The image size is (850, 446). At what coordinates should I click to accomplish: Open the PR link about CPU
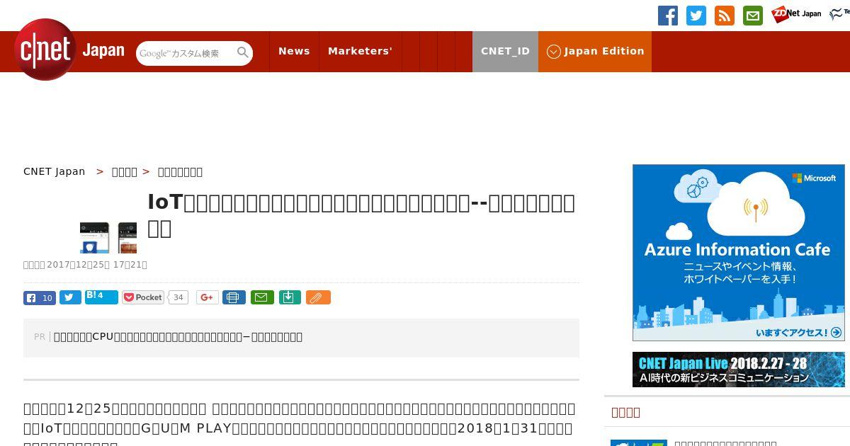click(178, 336)
